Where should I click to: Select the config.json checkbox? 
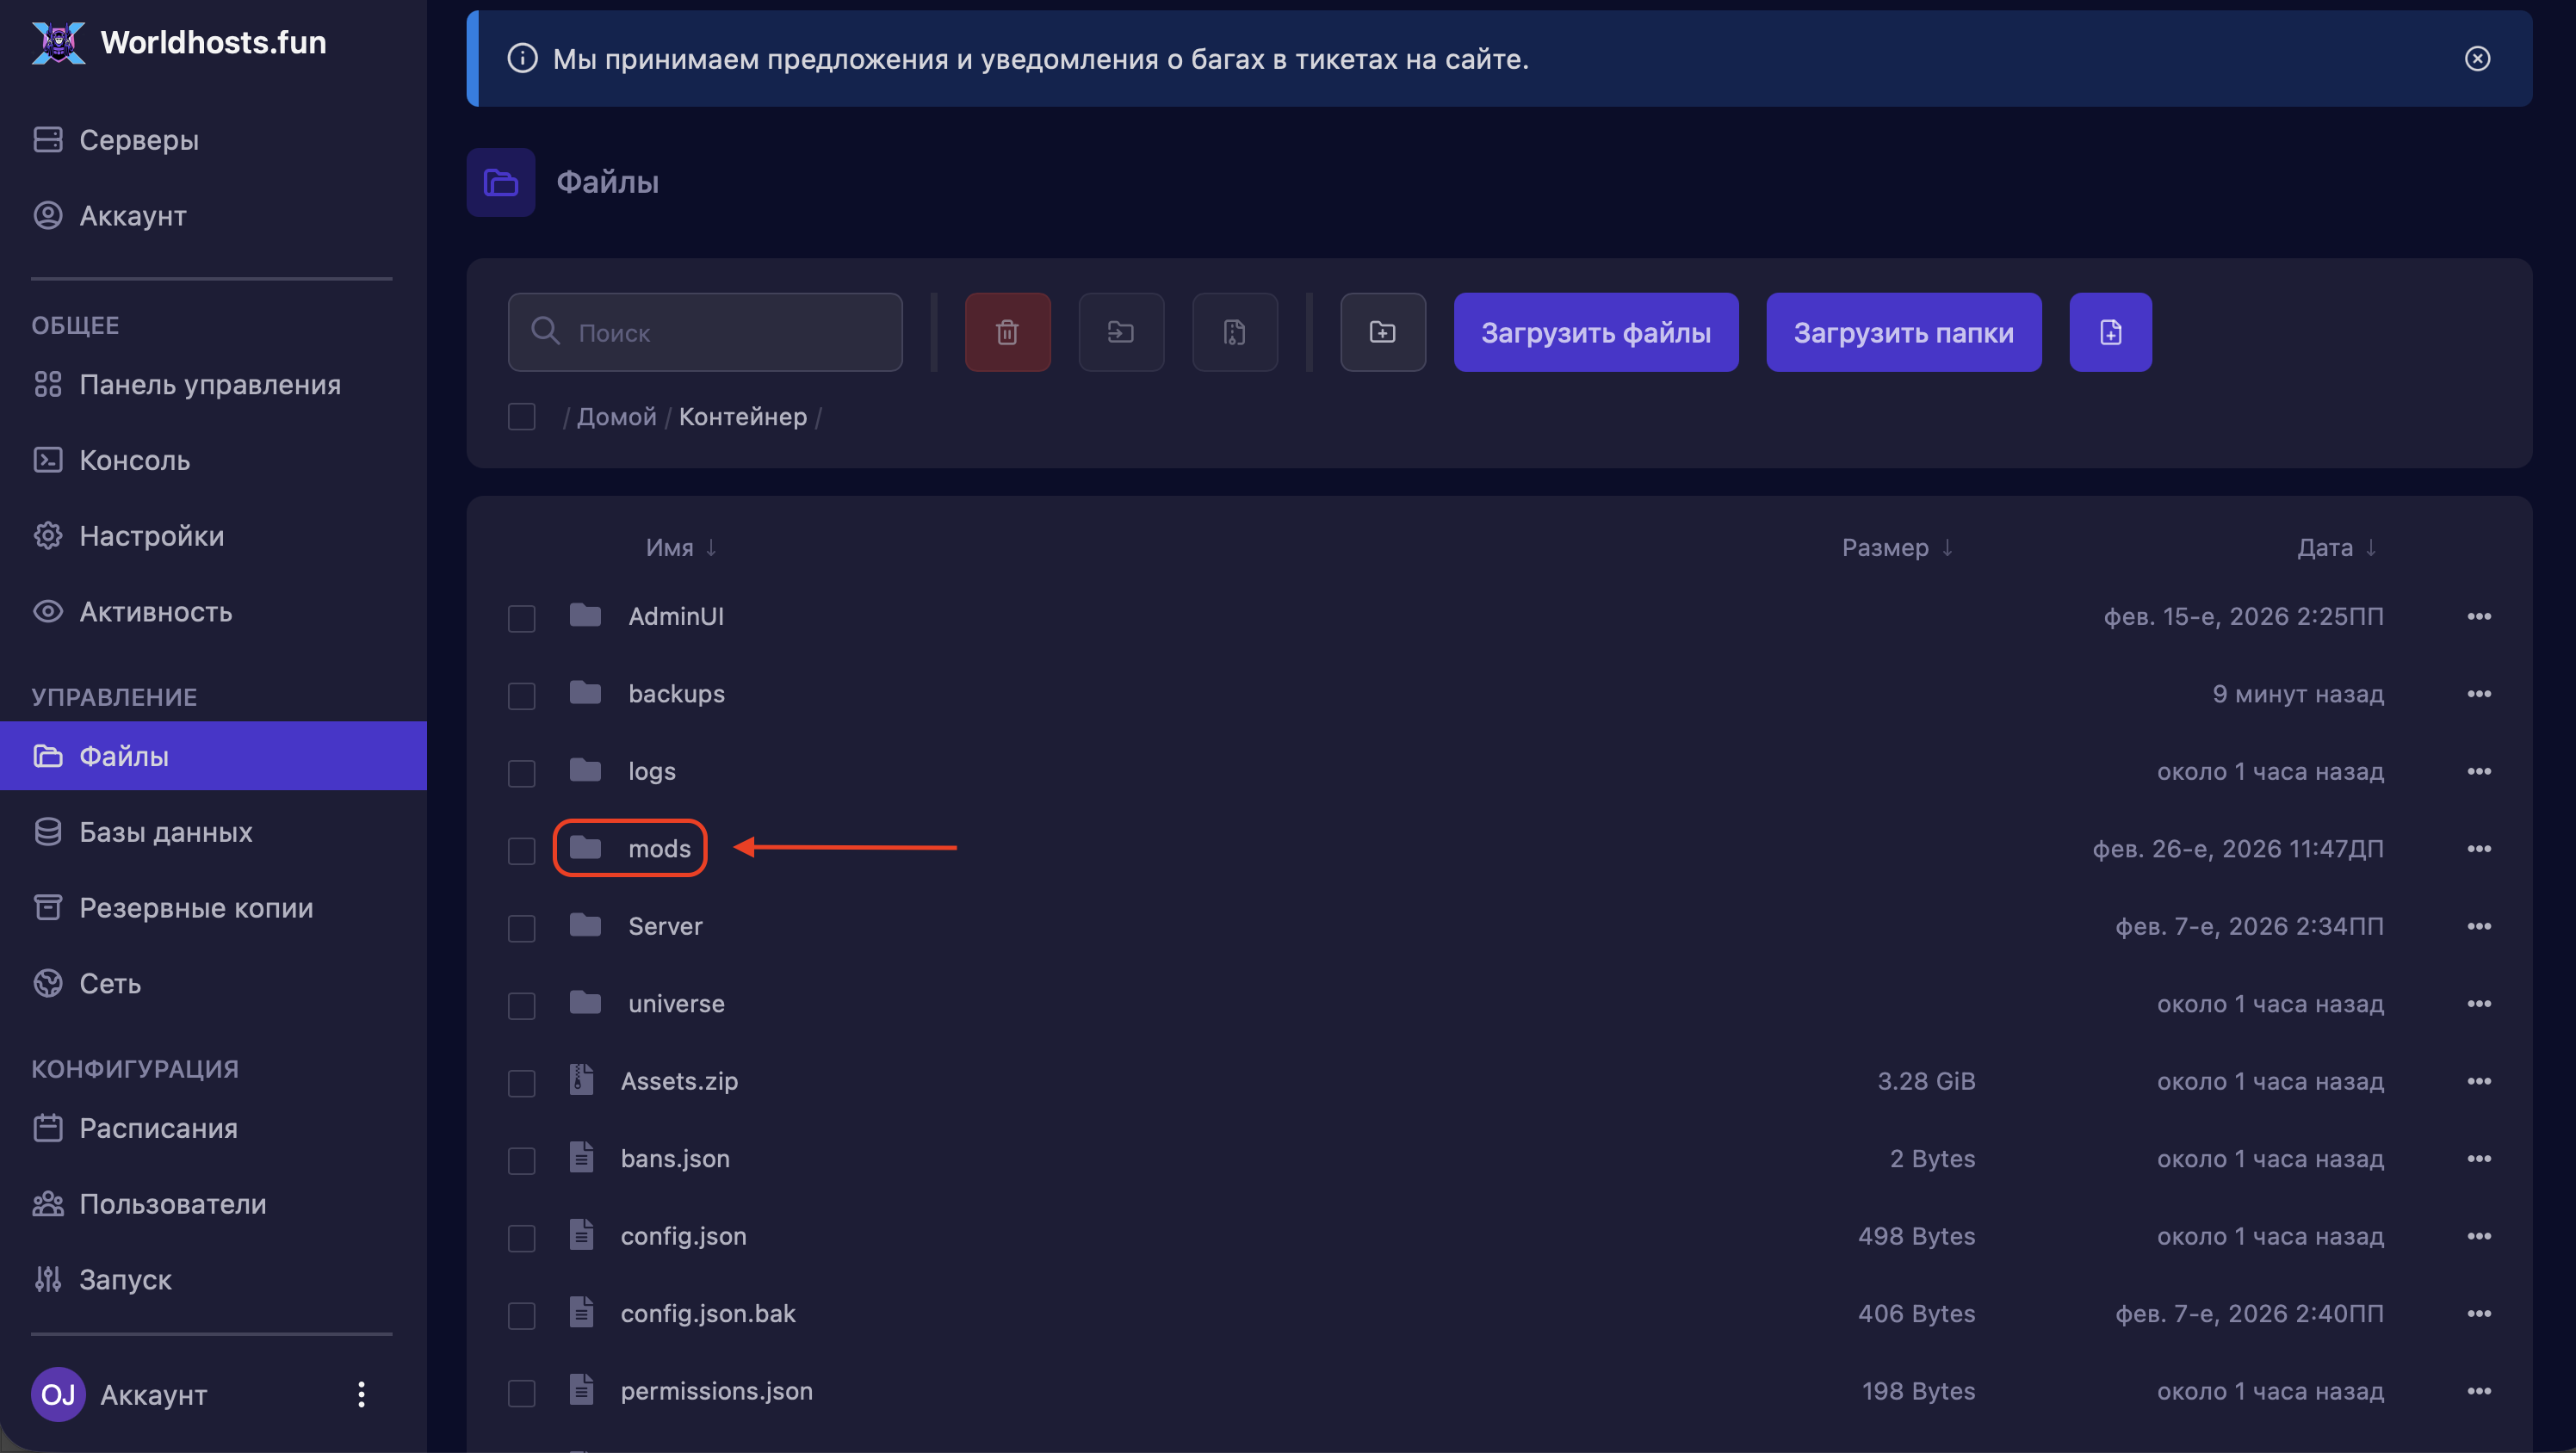(521, 1237)
